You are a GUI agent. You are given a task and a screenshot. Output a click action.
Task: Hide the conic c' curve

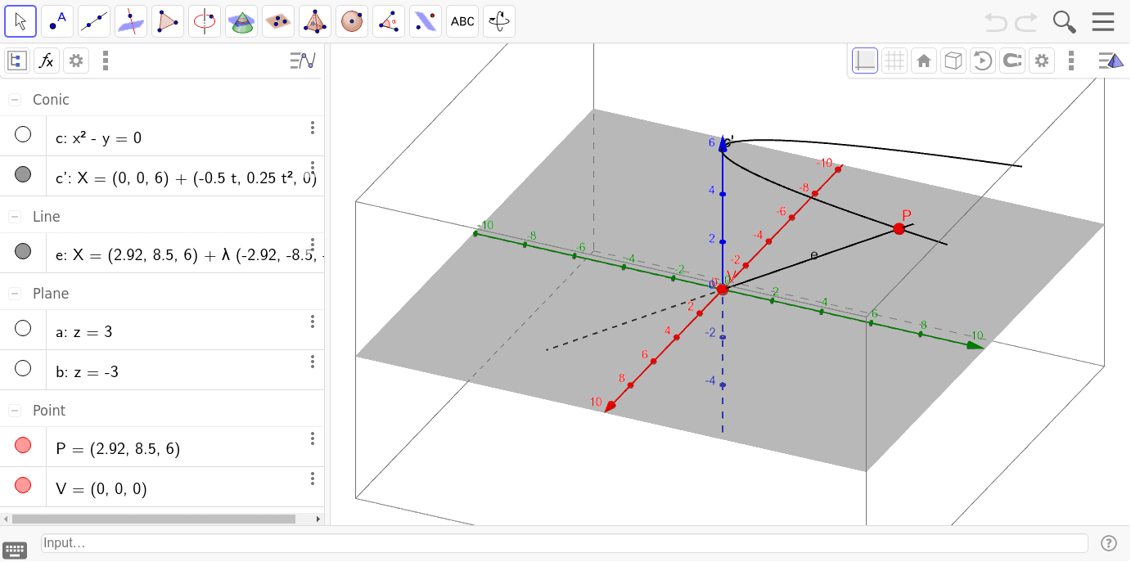23,173
